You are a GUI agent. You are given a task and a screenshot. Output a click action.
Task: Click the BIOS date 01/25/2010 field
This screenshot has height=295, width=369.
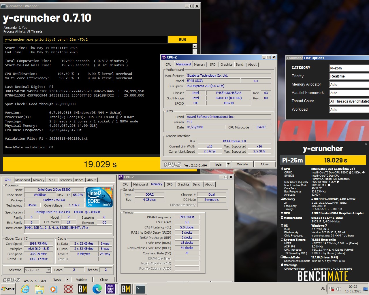pos(205,127)
